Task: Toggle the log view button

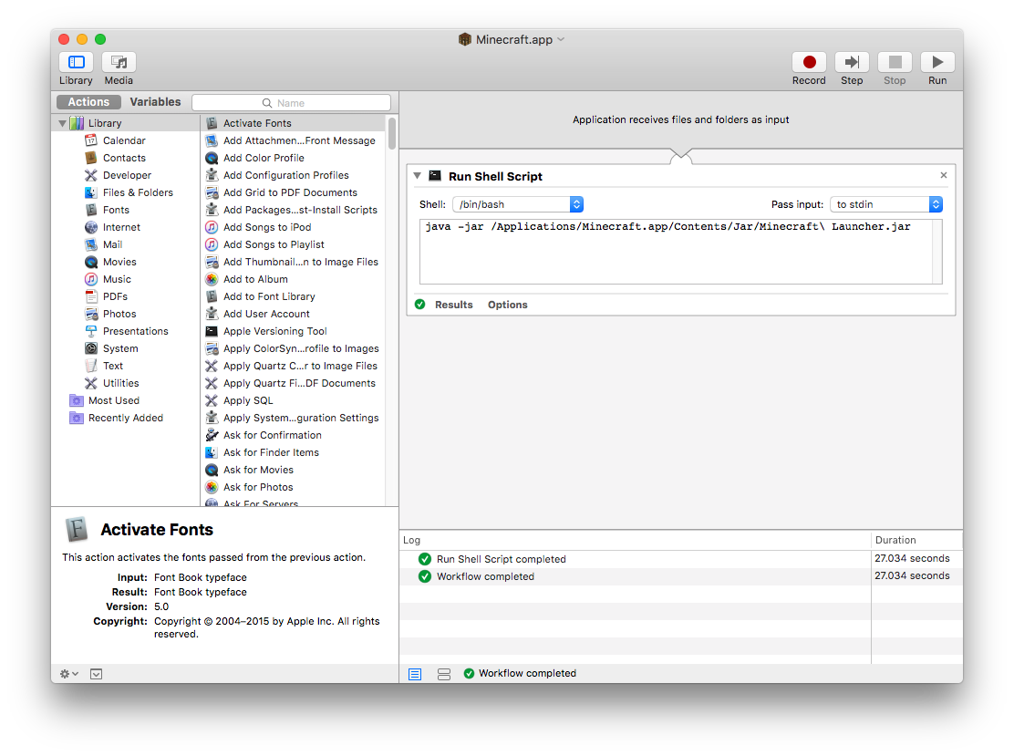Action: click(x=415, y=674)
